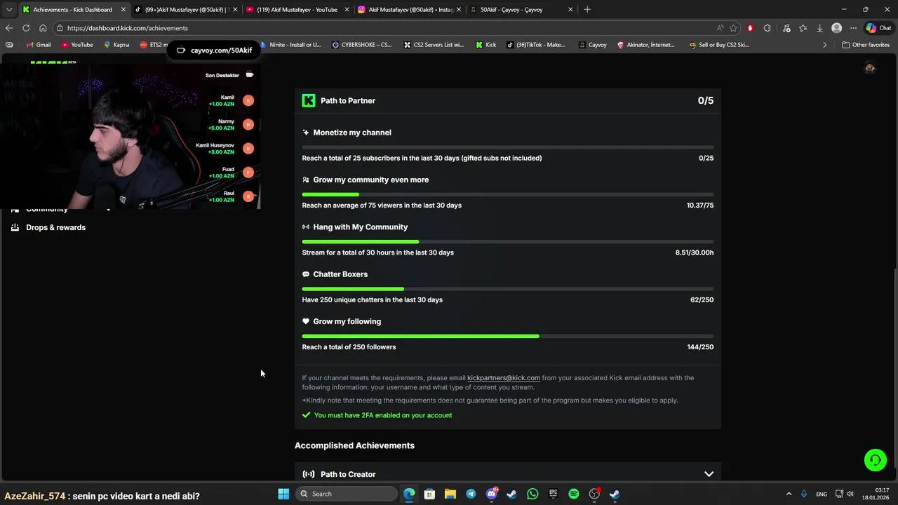Open the Favorites list icon
The width and height of the screenshot is (898, 505).
pos(803,28)
